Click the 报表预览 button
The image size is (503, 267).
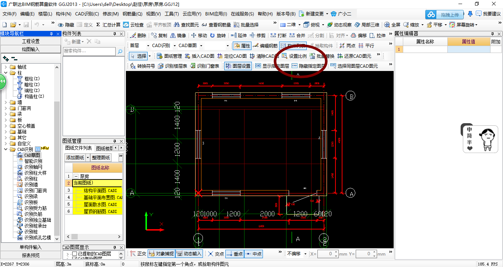31,255
